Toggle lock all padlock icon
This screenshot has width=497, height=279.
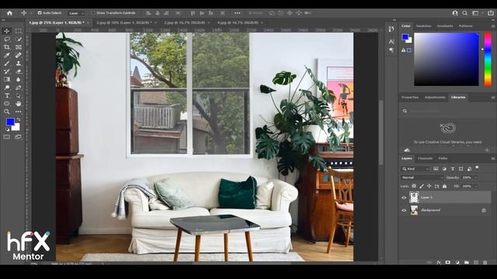(x=444, y=186)
